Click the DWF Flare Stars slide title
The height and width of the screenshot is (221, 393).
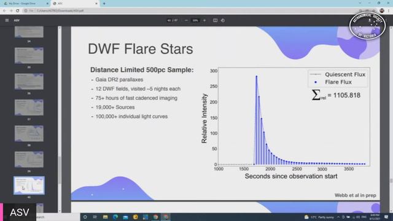pyautogui.click(x=141, y=48)
